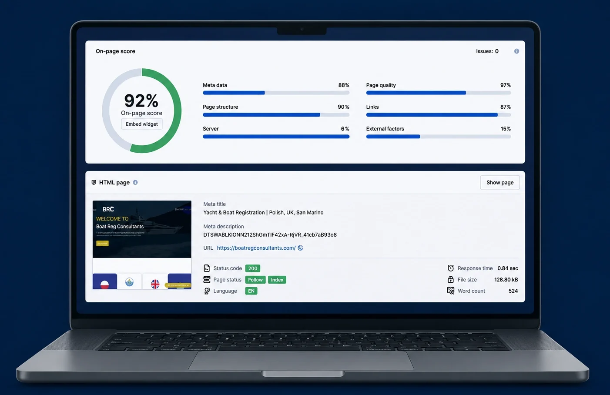The image size is (610, 395).
Task: Click the Response time stopwatch icon
Action: pyautogui.click(x=451, y=268)
